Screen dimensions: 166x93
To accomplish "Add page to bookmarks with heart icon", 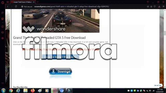I will tap(155, 6).
